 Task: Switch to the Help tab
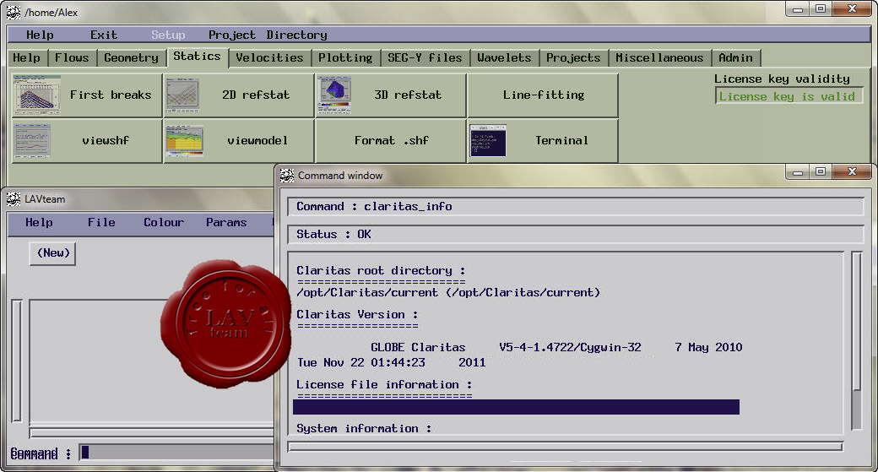tap(26, 57)
